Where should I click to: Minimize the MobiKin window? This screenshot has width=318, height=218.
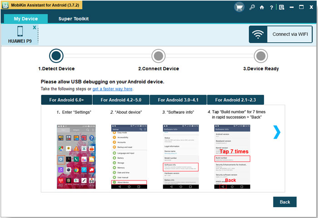292,7
